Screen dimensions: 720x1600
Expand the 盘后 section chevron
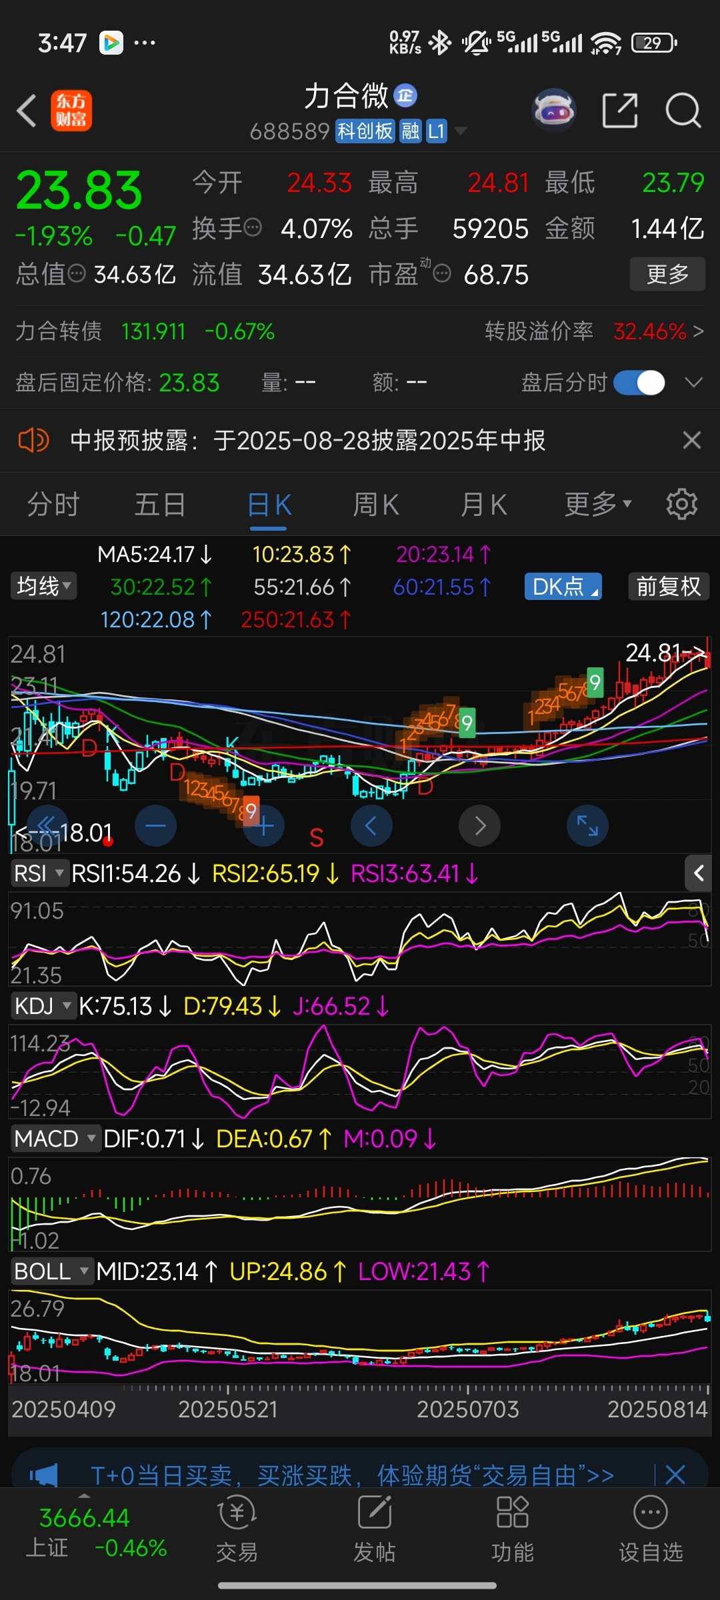(x=694, y=383)
